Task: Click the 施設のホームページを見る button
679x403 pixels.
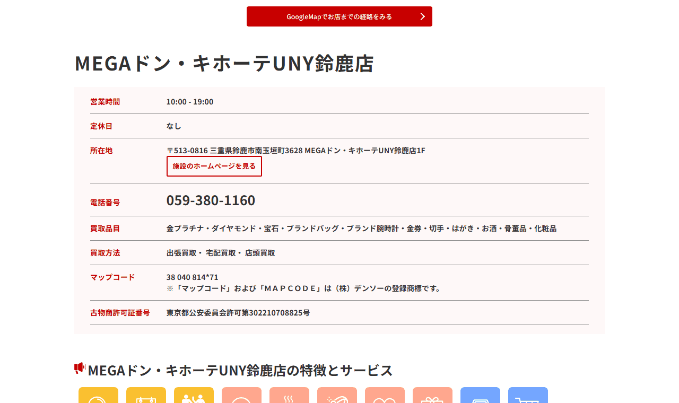Action: [214, 166]
